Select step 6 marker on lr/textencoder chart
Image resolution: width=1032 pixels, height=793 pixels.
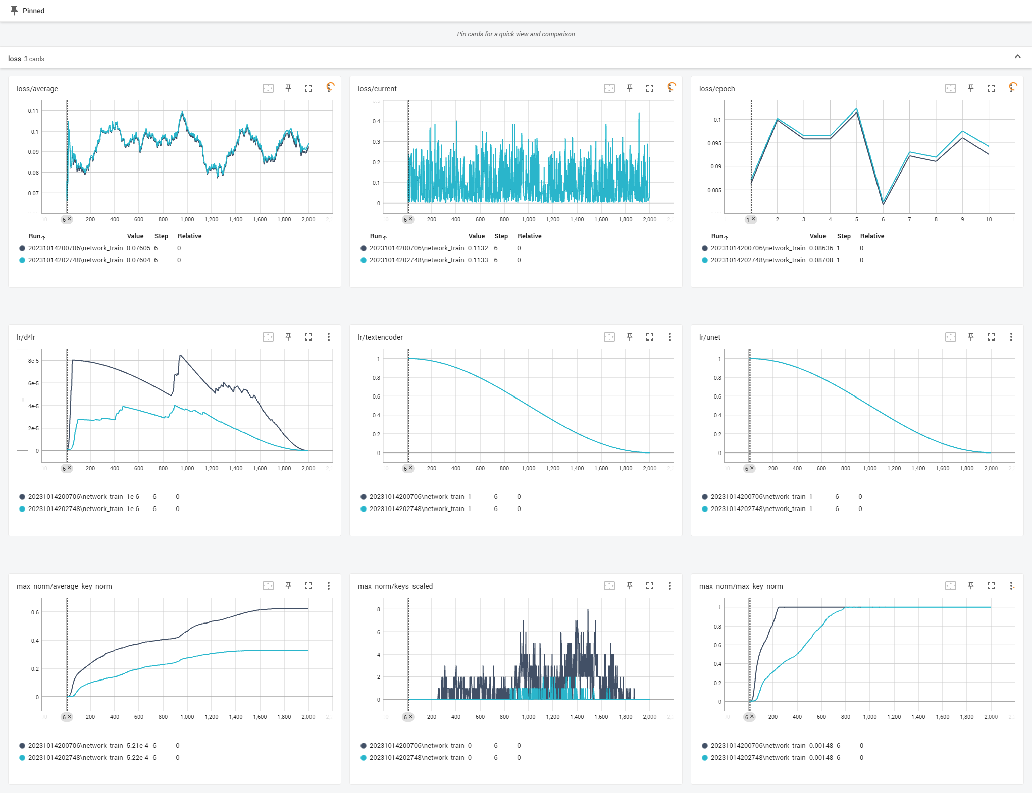coord(405,469)
